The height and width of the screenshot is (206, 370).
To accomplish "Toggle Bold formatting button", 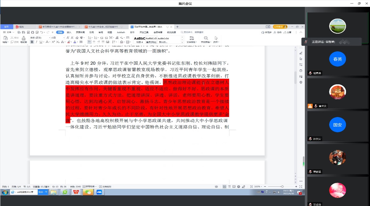I will coord(32,42).
